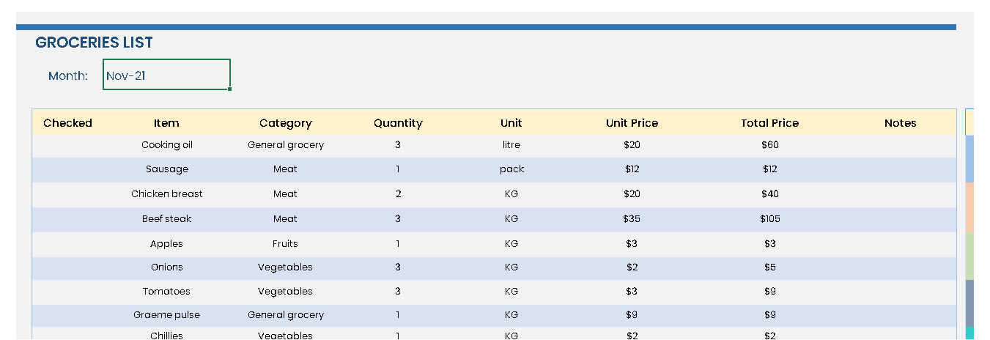Select the Notes column header

900,123
